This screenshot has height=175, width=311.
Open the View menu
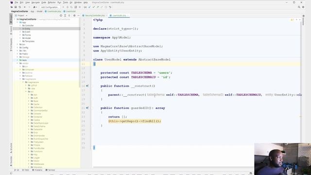click(28, 2)
